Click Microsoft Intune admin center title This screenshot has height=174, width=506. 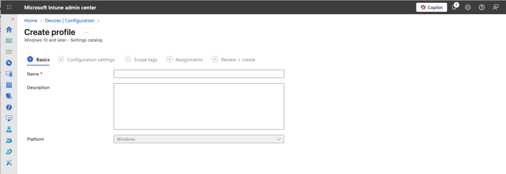point(60,7)
